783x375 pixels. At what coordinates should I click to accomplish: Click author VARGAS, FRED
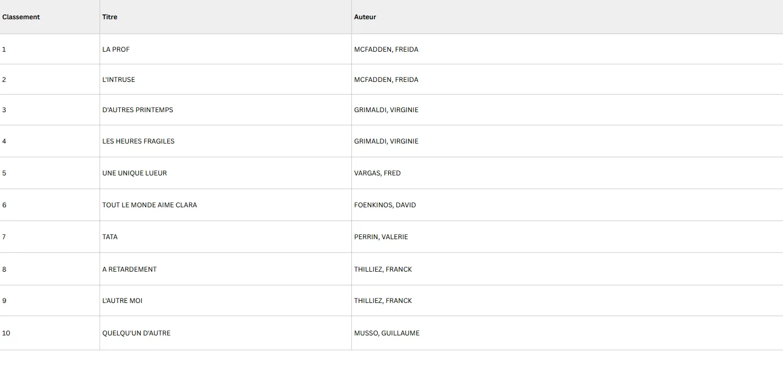pyautogui.click(x=377, y=173)
